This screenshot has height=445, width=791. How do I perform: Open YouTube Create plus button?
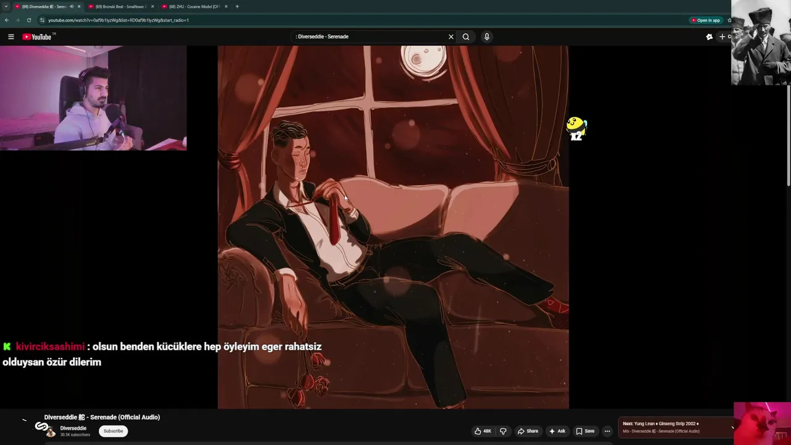(x=725, y=36)
